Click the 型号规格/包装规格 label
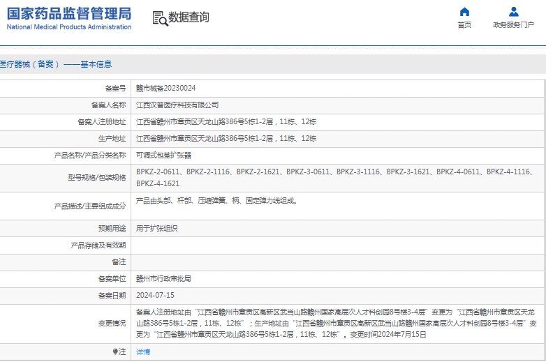Screen dimensions: 546x364 (x=97, y=178)
